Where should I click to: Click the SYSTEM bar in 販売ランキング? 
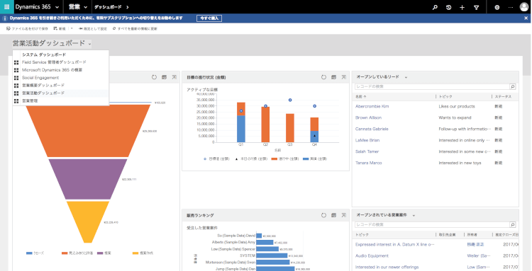(x=272, y=255)
